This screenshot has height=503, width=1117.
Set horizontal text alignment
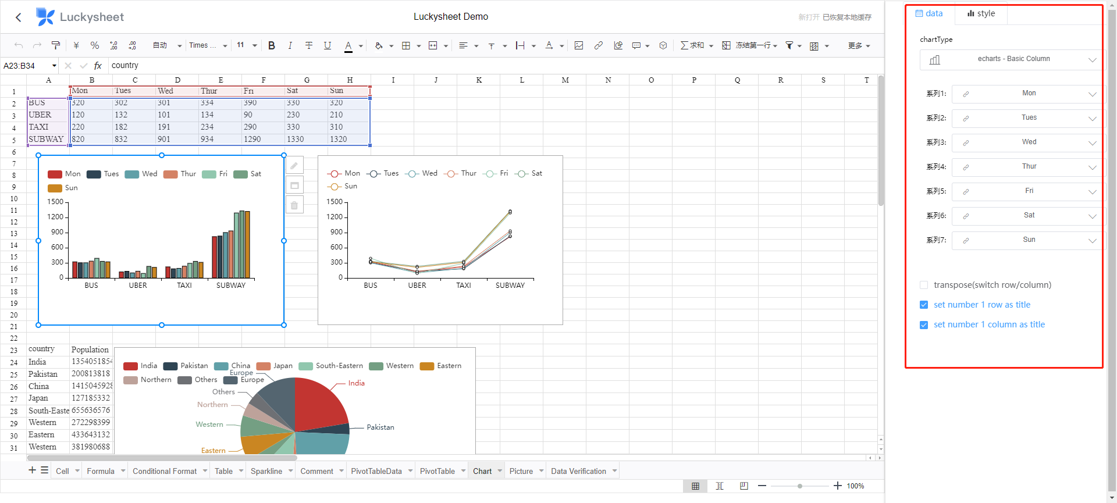(x=463, y=45)
